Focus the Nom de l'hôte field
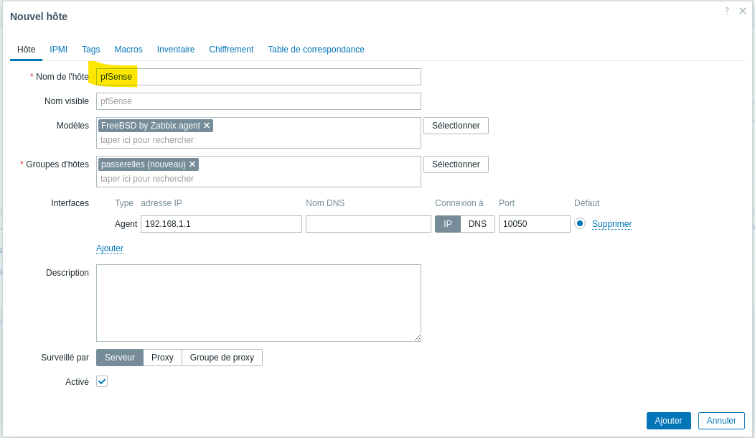Image resolution: width=755 pixels, height=438 pixels. coord(258,77)
